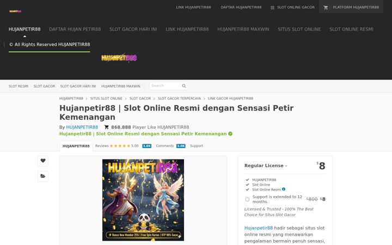Expand the Regular License dropdown
This screenshot has width=392, height=245.
click(x=266, y=166)
